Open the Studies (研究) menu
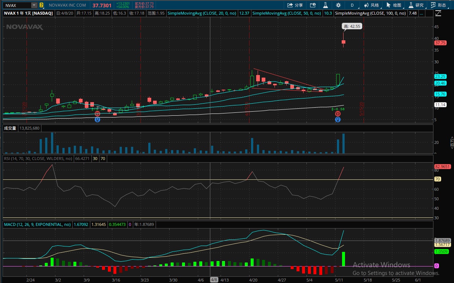 [416, 5]
